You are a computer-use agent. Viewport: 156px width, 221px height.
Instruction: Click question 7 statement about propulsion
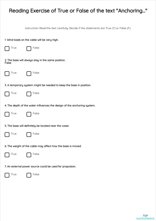(40, 167)
